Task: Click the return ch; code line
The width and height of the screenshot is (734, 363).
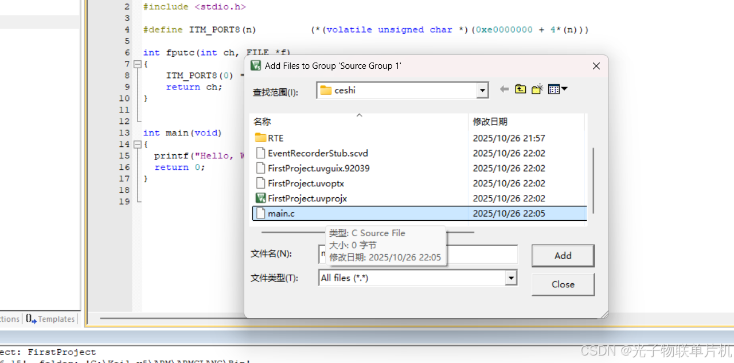Action: coord(194,87)
